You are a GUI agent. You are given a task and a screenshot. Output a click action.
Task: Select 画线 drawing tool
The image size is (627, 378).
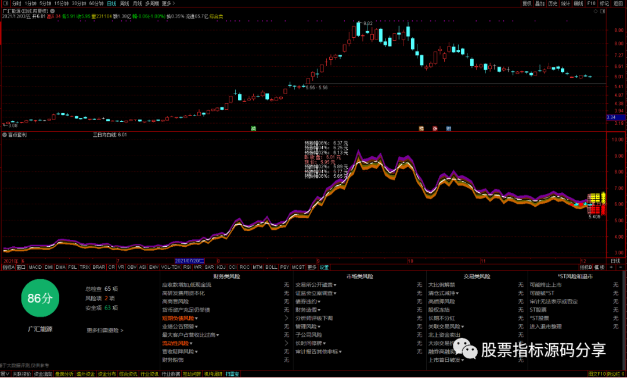click(578, 3)
